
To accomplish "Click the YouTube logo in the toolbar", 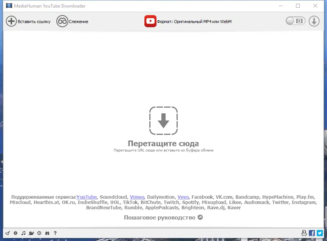I will (150, 21).
